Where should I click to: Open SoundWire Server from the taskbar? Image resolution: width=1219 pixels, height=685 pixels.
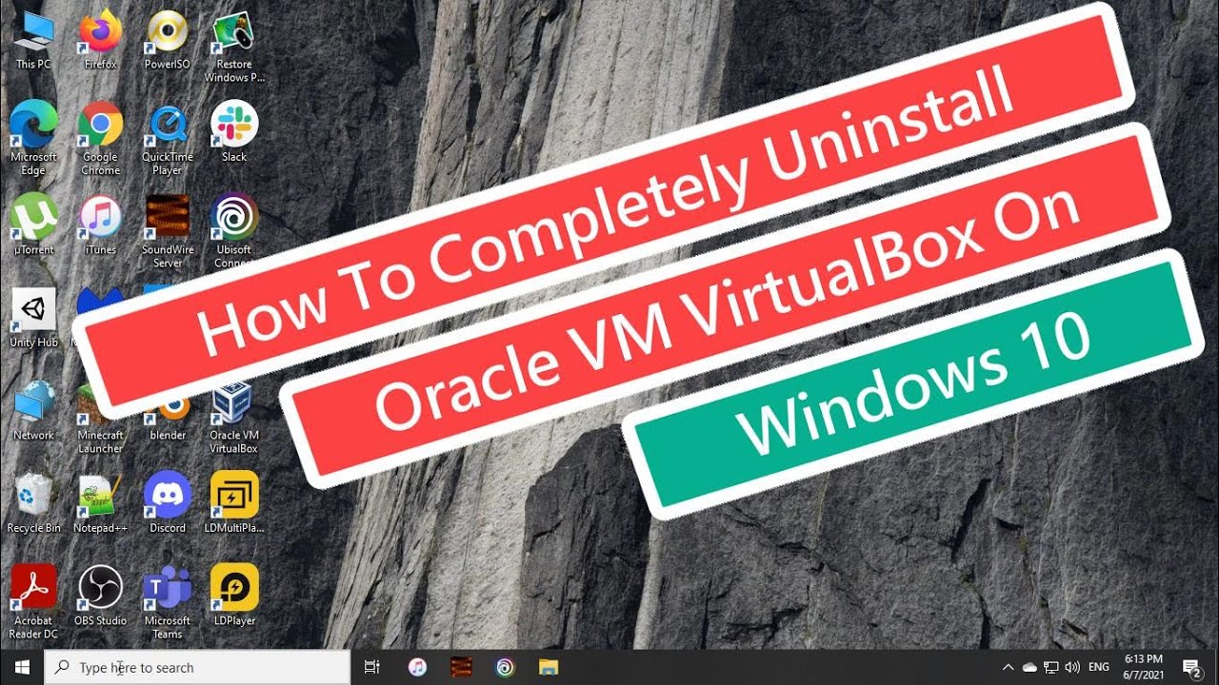[461, 667]
